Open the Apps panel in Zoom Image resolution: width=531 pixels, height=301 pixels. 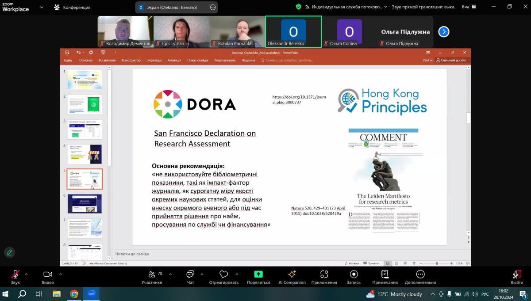pos(324,277)
